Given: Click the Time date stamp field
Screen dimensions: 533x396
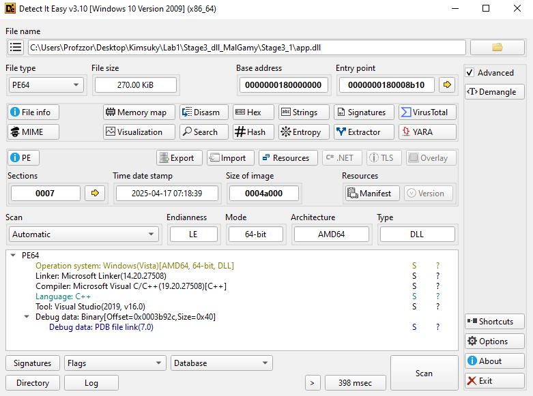Looking at the screenshot, I should (x=167, y=193).
